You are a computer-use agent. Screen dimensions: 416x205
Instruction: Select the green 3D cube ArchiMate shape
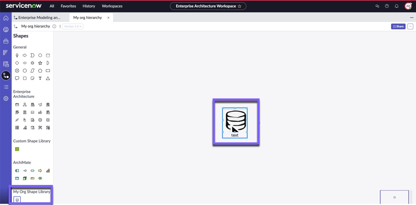25,178
